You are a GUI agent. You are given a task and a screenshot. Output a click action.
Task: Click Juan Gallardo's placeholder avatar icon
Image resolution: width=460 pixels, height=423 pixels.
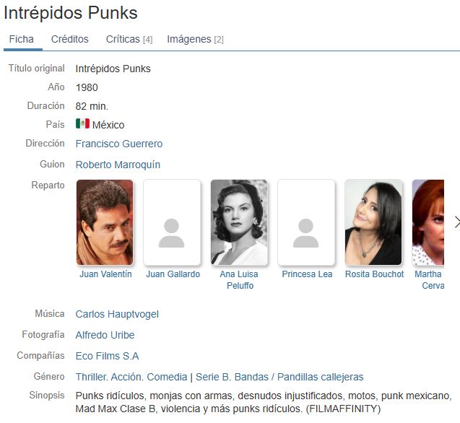(172, 233)
